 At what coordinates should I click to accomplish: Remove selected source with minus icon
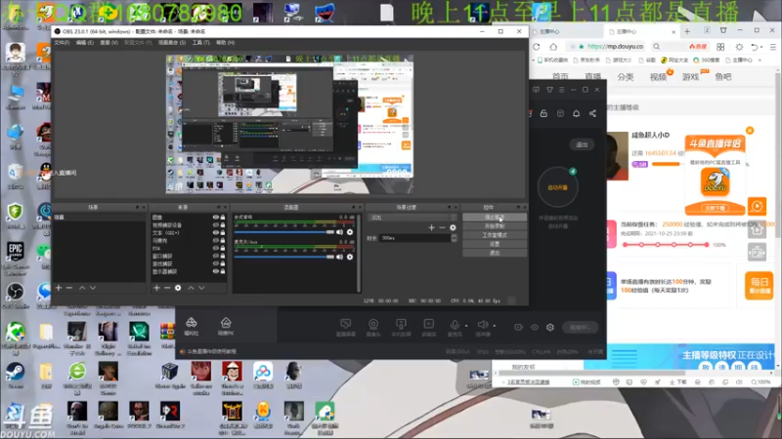pyautogui.click(x=167, y=288)
